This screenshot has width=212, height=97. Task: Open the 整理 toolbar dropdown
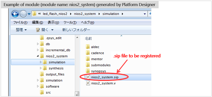tap(21, 30)
